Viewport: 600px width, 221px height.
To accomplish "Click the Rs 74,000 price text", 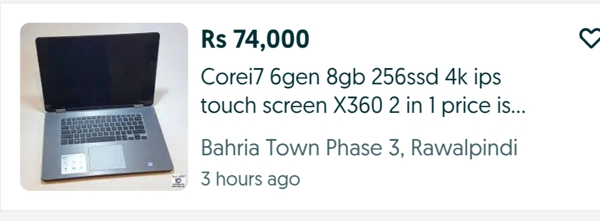I will [255, 39].
